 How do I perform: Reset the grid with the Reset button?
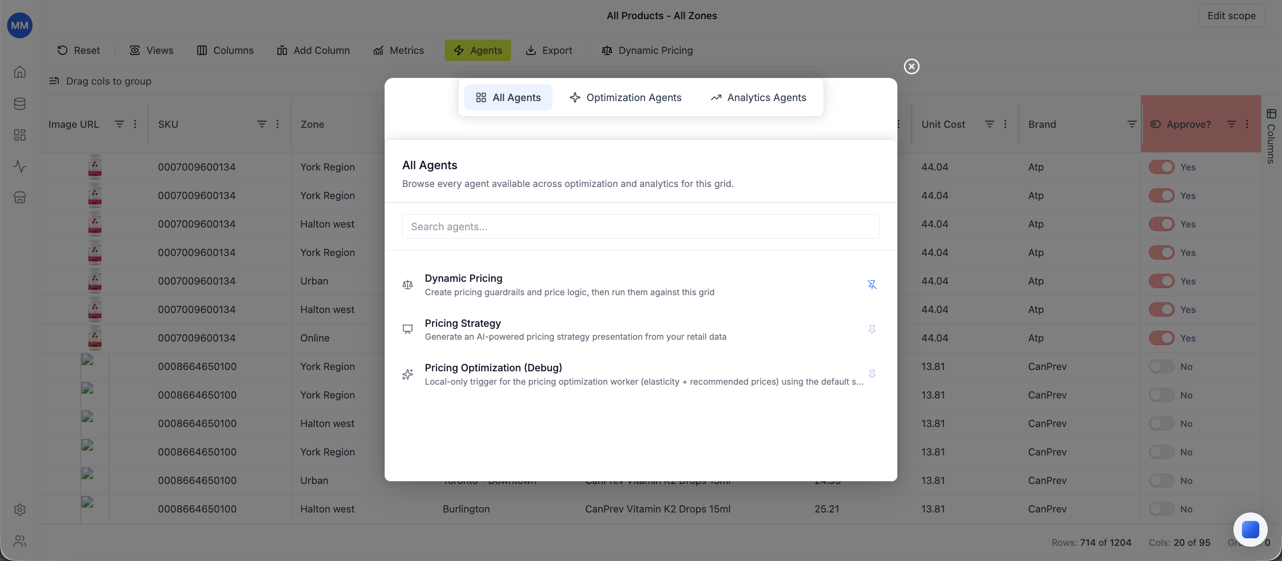coord(78,50)
